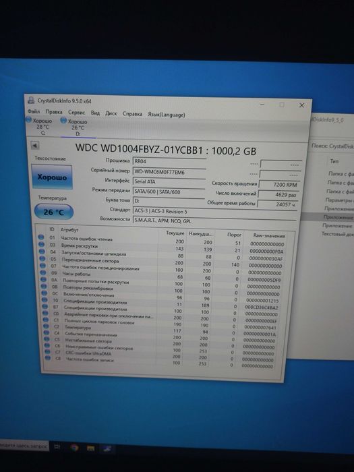
Task: Click status icon for attribute 09 power-on hours
Action: 43,272
